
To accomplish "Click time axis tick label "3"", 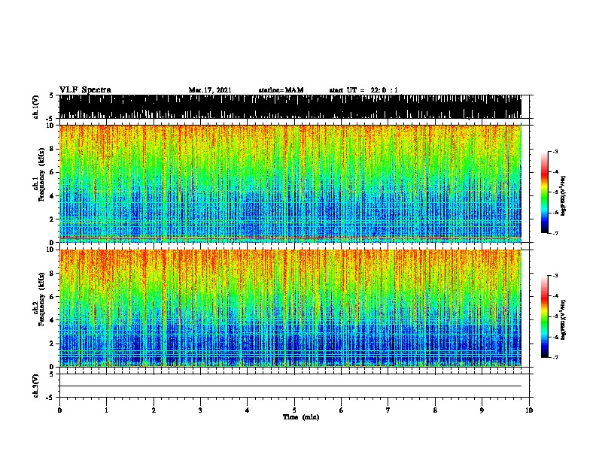I will (200, 410).
